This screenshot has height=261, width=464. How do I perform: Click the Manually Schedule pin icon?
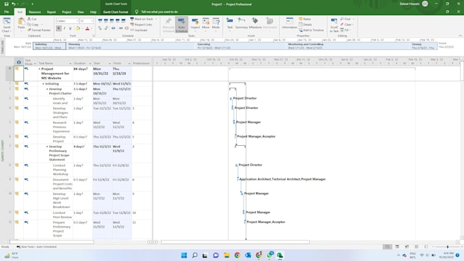tap(169, 22)
